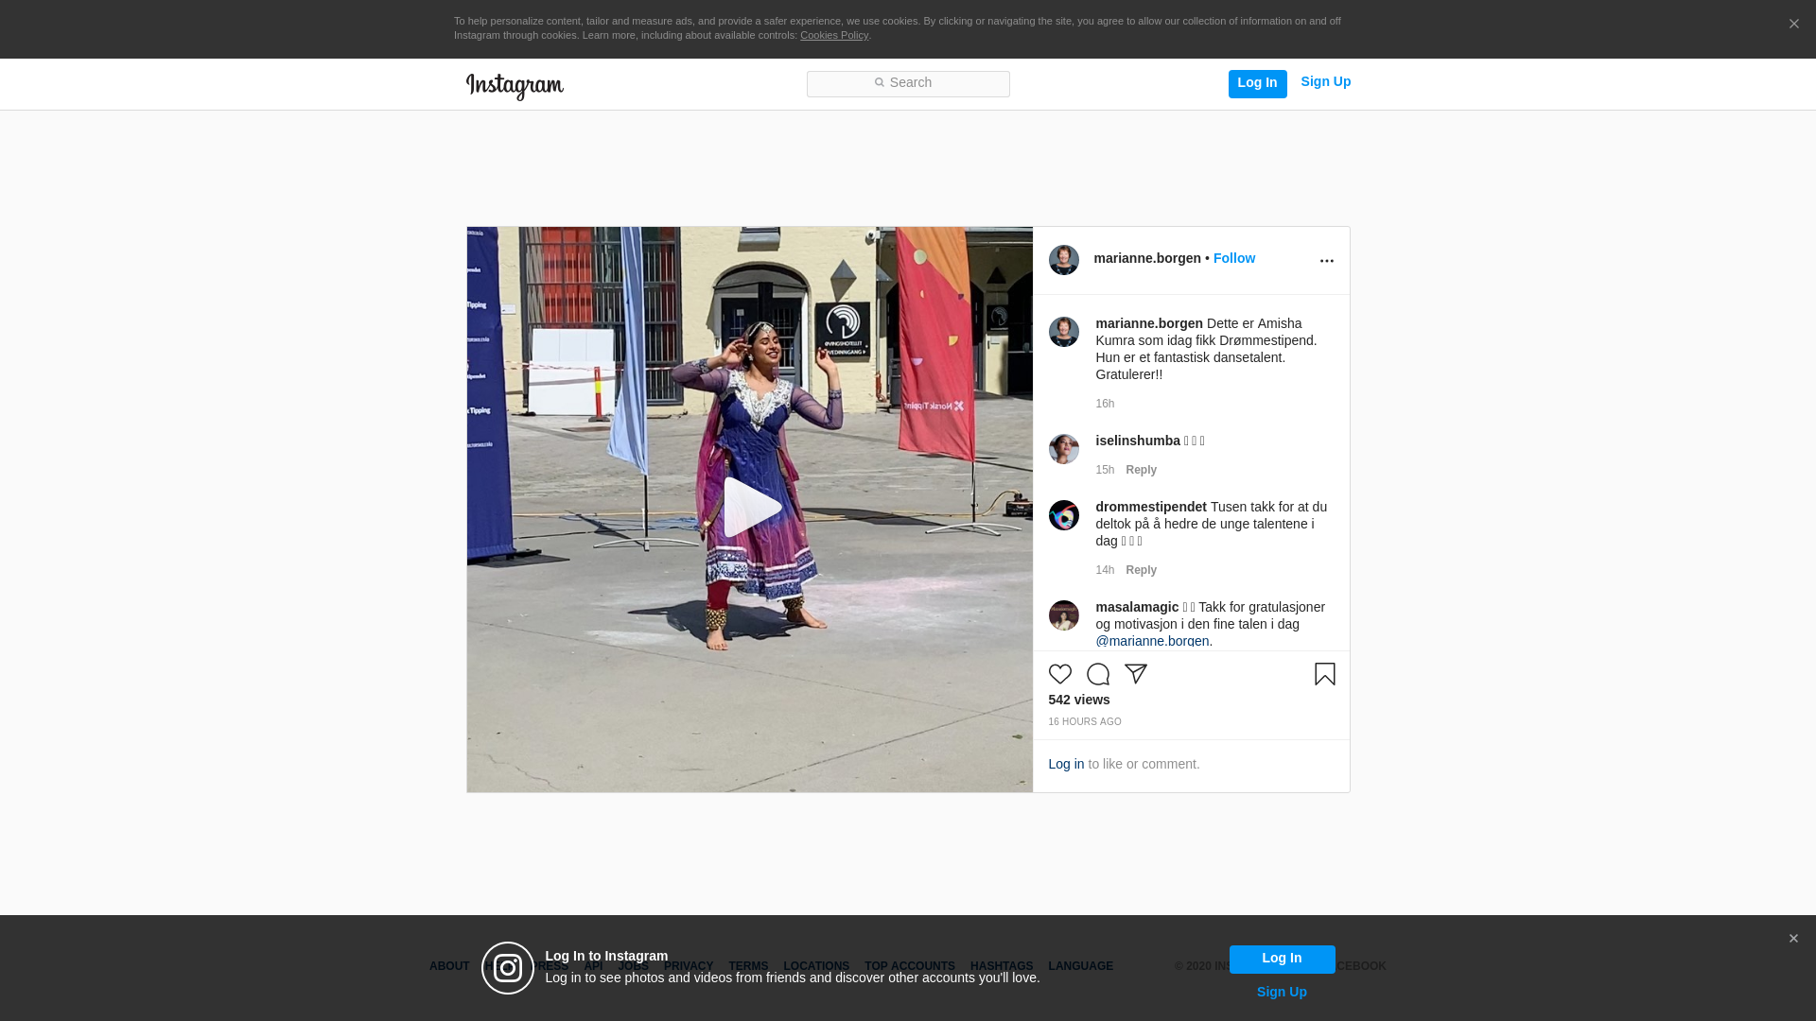Viewport: 1816px width, 1021px height.
Task: Click marianne.borgen avatar beside the caption
Action: coord(1063,332)
